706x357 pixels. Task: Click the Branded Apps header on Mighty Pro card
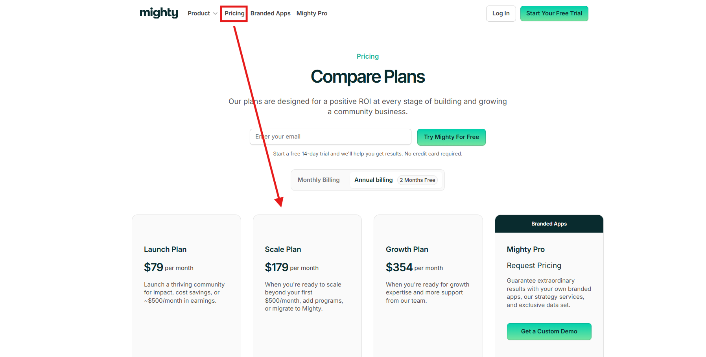pos(549,224)
